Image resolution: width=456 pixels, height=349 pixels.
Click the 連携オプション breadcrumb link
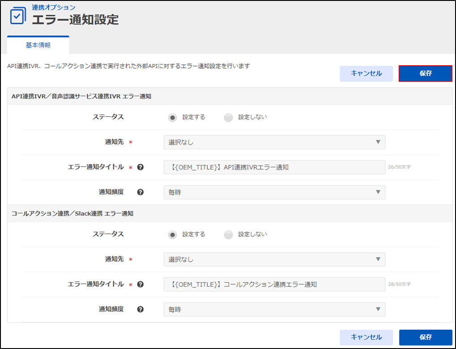tap(53, 8)
